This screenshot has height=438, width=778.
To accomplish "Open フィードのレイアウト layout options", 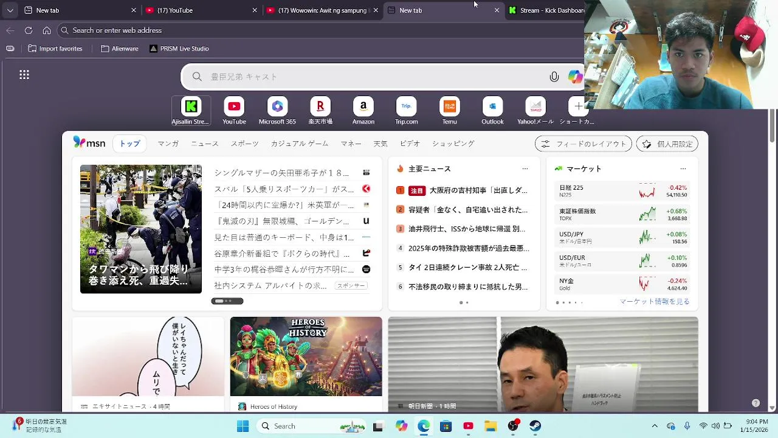I will (583, 144).
